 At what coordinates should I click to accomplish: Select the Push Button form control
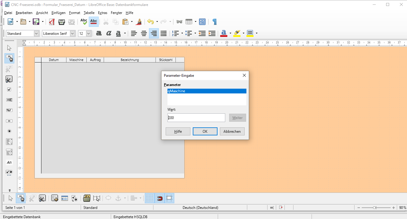click(x=9, y=121)
